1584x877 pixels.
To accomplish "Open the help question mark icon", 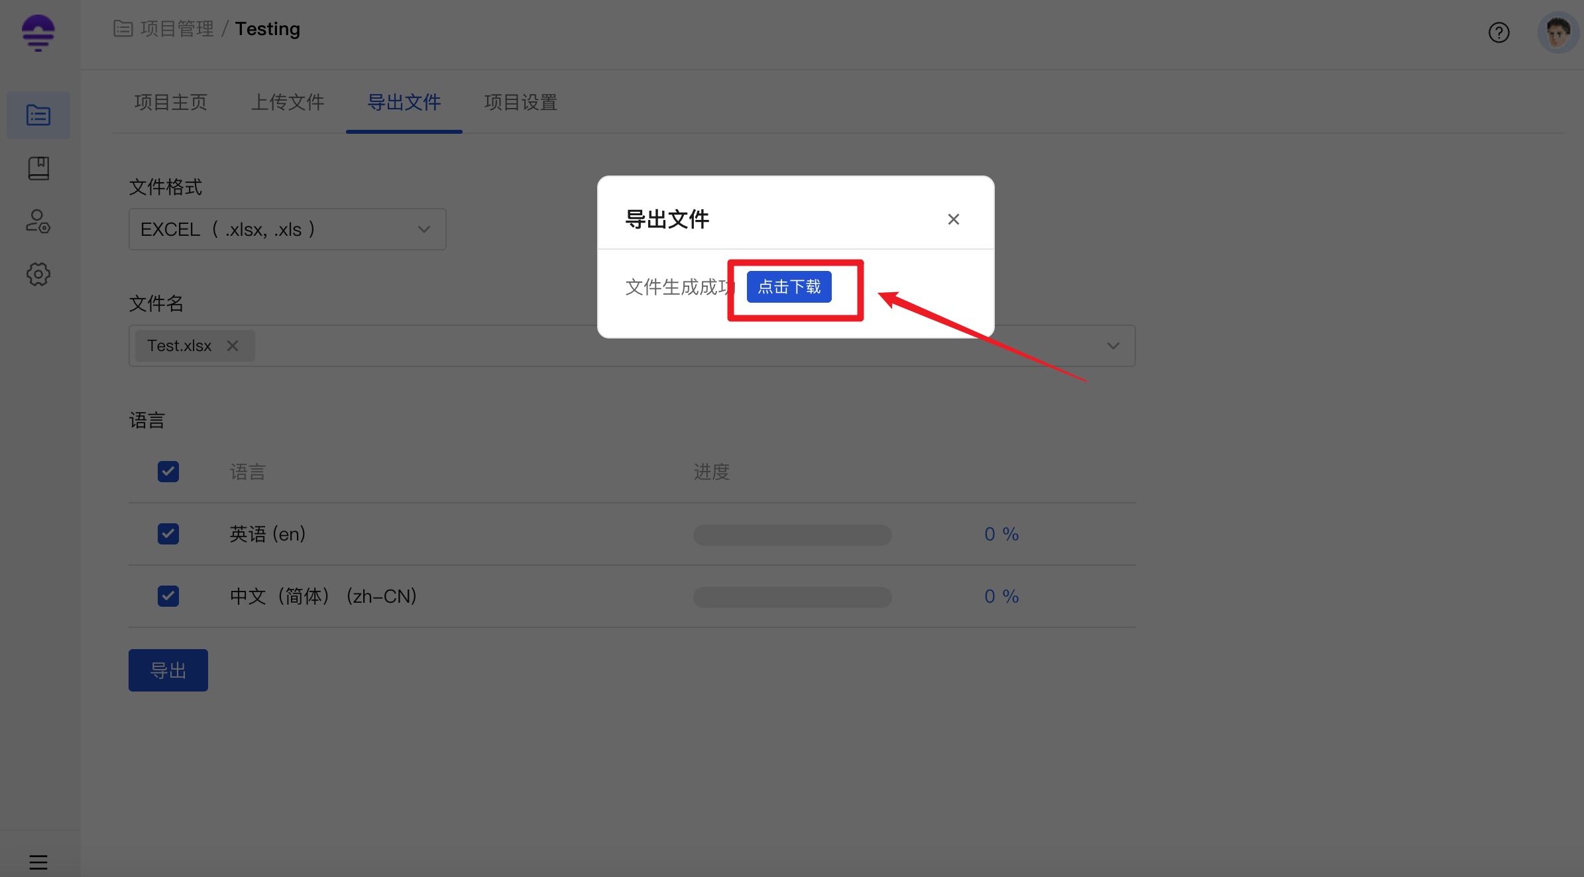I will tap(1499, 32).
